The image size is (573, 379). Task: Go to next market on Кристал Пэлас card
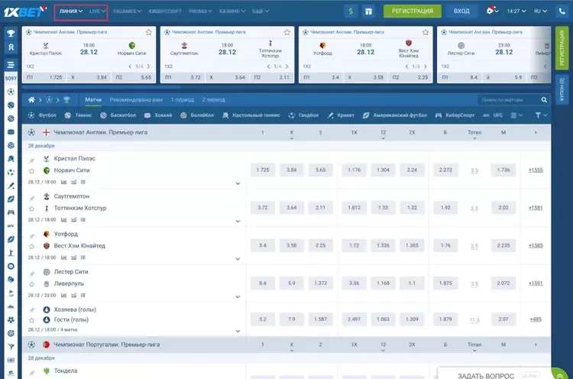[x=148, y=66]
